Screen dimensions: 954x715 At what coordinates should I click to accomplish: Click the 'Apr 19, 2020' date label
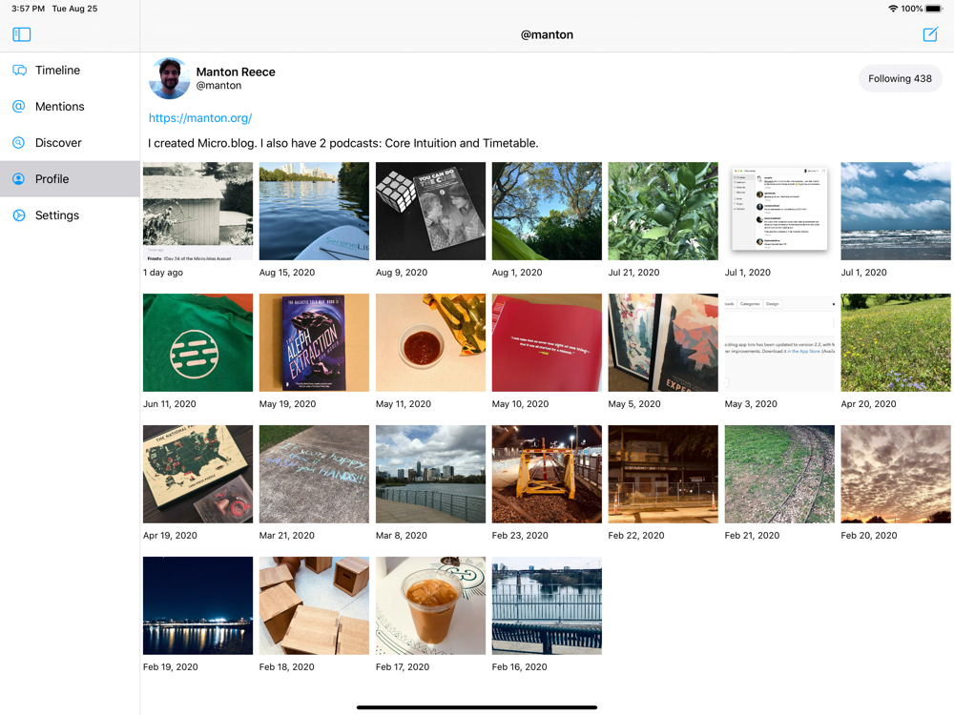pos(171,536)
